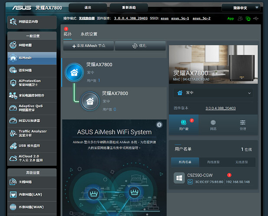Viewport: 268px width, 216px height.
Task: Click the asus_5G-1 SSID link
Action: (180, 19)
